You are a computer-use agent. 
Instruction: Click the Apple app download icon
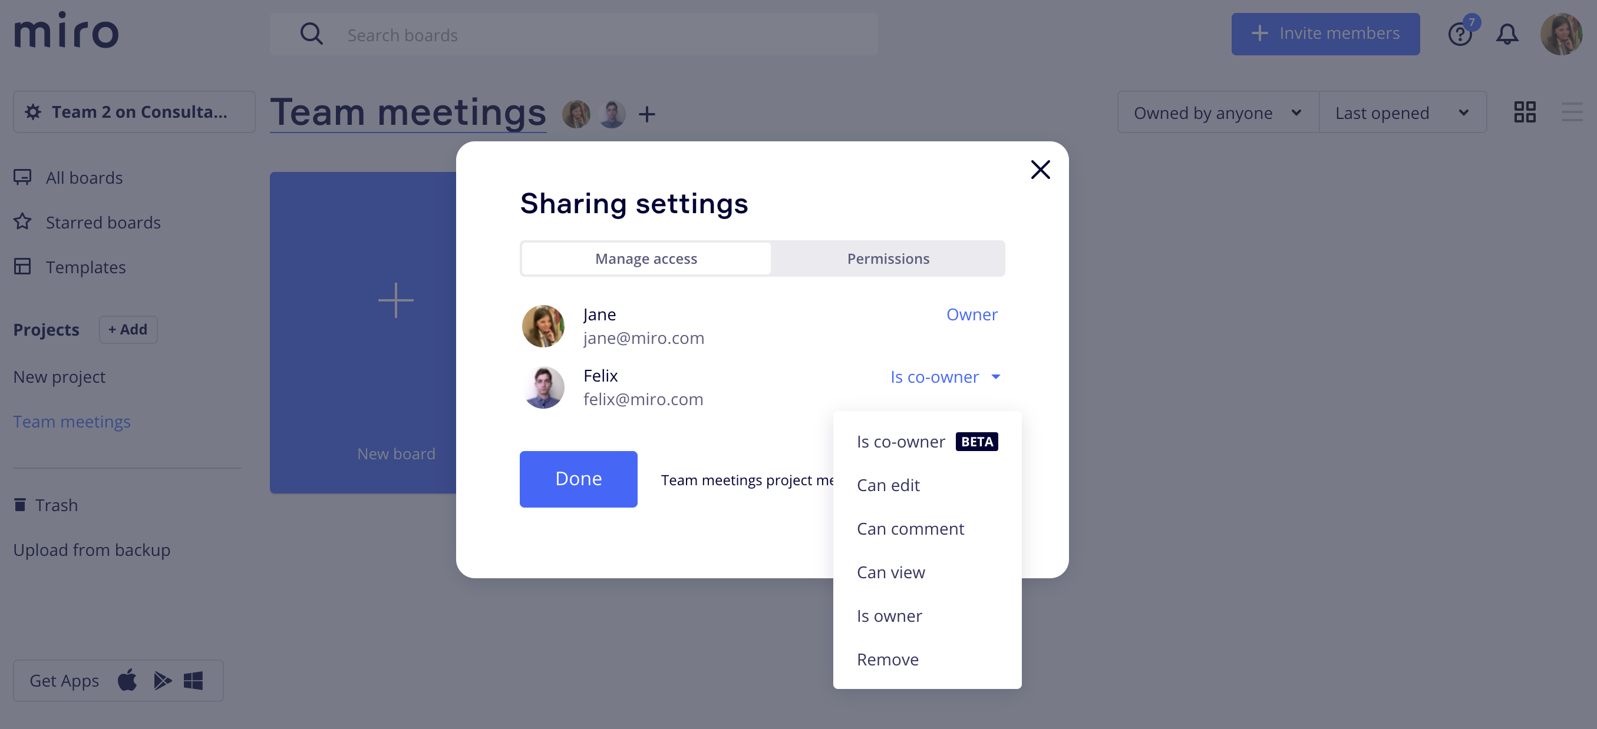click(127, 680)
